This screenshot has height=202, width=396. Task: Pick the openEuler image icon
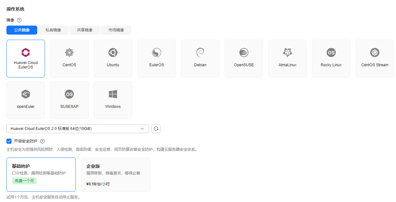click(26, 94)
